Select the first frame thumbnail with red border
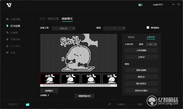 click(50, 79)
